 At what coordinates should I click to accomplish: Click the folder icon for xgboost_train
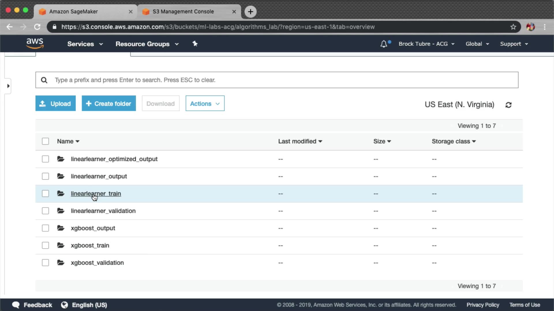tap(61, 245)
